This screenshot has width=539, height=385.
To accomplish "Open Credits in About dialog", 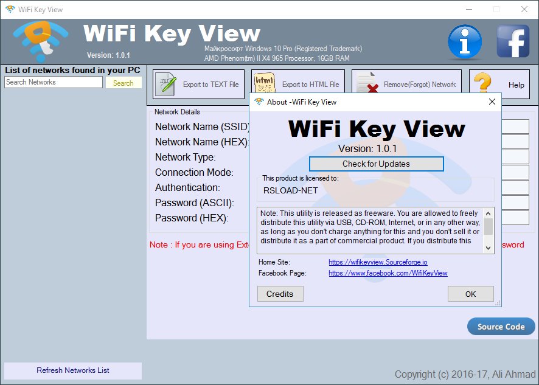I will tap(280, 294).
